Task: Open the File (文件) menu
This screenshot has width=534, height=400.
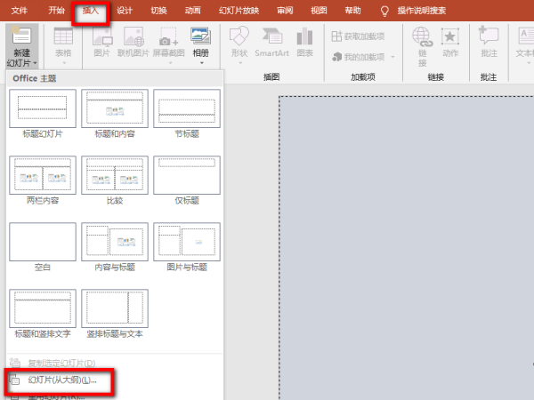Action: (19, 11)
